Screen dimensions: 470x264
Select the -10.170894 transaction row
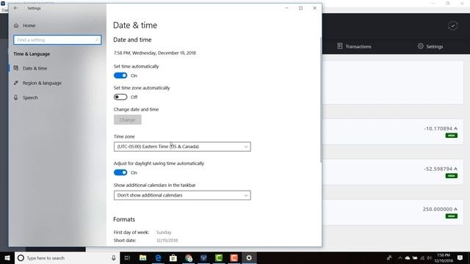pyautogui.click(x=393, y=132)
